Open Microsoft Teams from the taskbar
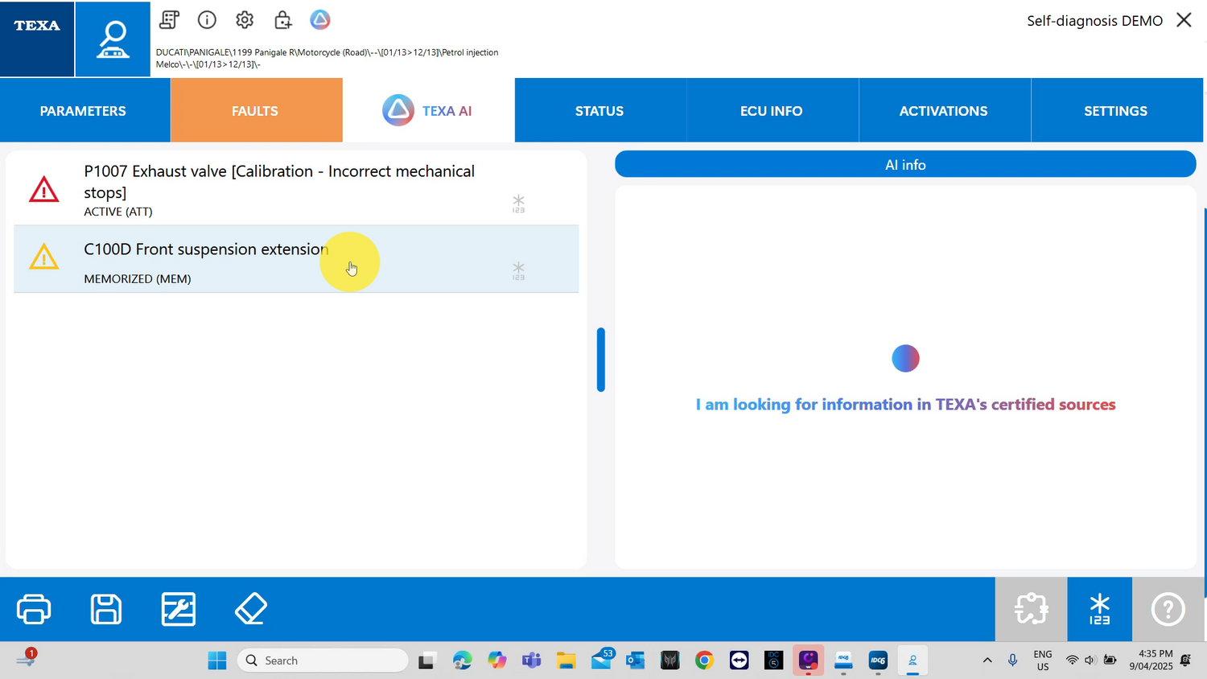Image resolution: width=1207 pixels, height=679 pixels. (x=531, y=660)
